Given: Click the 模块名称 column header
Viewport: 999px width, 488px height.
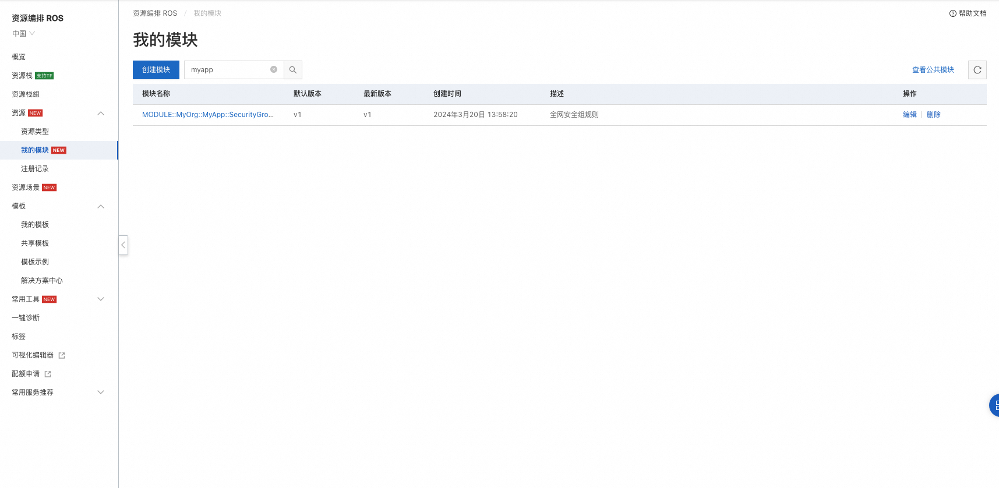Looking at the screenshot, I should [x=156, y=94].
